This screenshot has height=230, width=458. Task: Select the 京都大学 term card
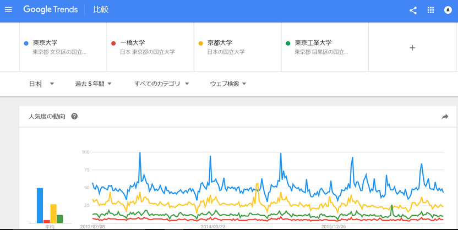[x=238, y=47]
